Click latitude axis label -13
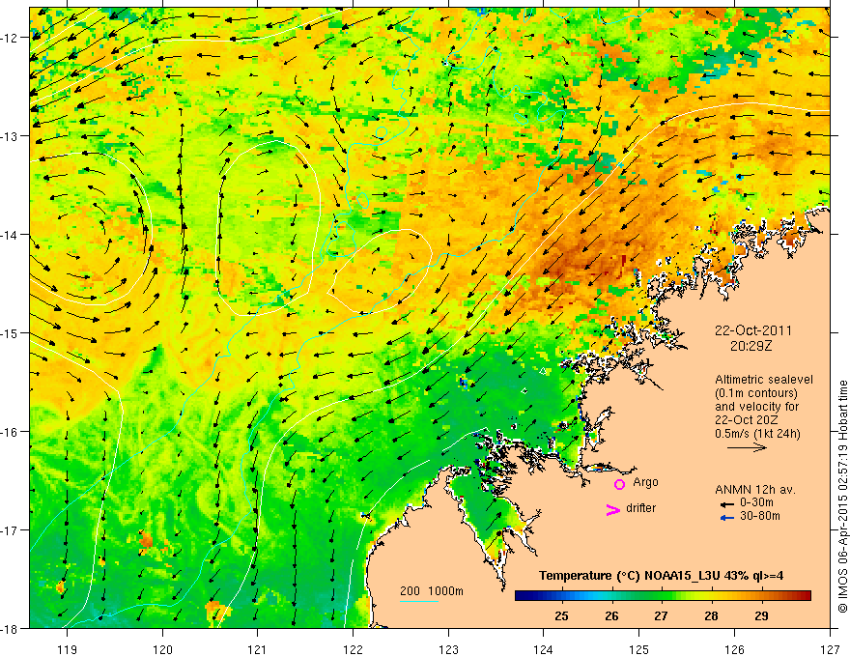 pos(11,136)
